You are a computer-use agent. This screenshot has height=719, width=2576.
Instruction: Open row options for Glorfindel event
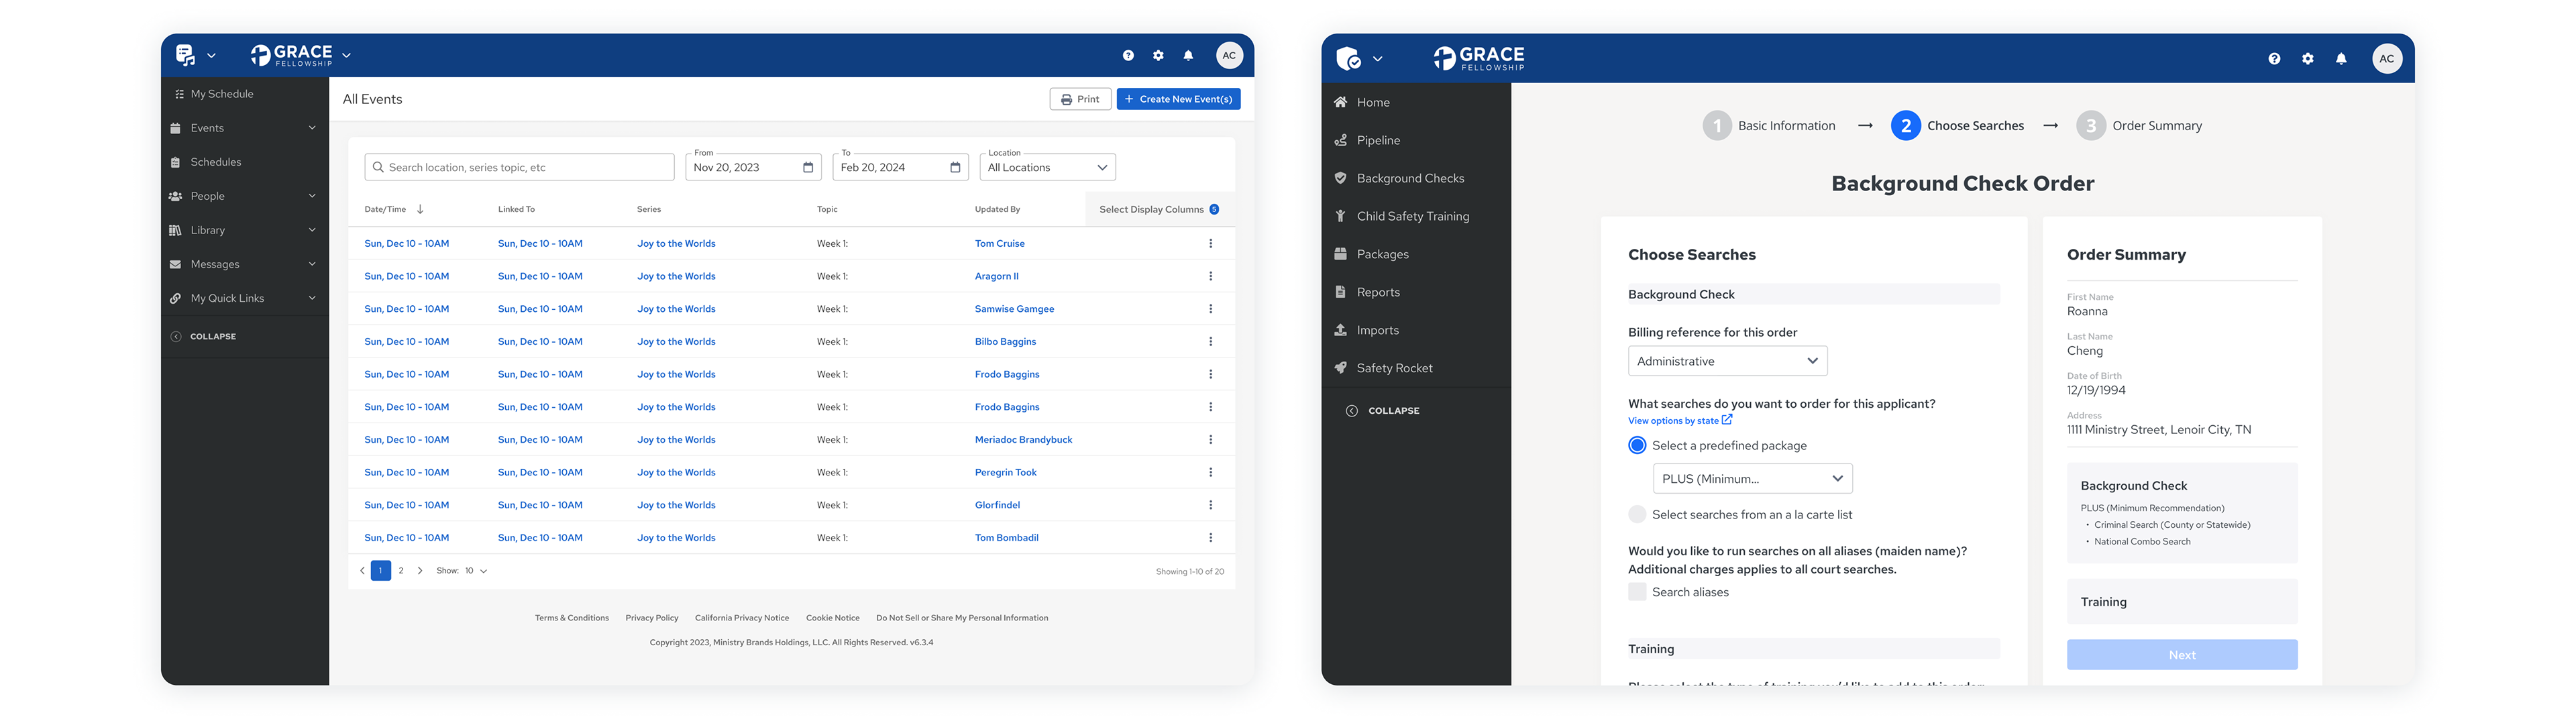[x=1210, y=506]
